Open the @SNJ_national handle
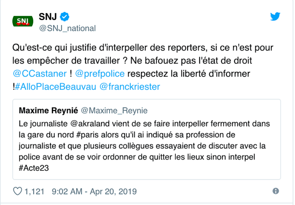 tap(67, 28)
